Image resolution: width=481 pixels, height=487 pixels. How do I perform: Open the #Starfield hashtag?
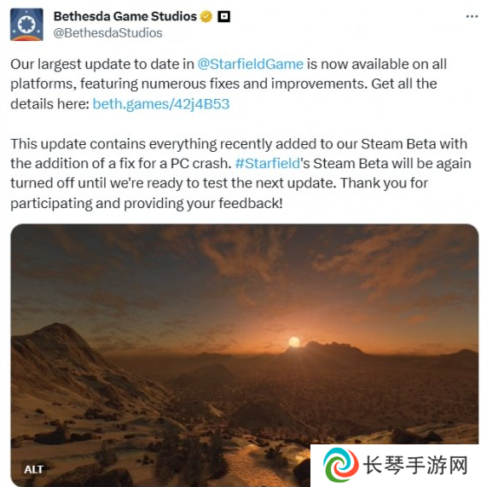[x=267, y=164]
